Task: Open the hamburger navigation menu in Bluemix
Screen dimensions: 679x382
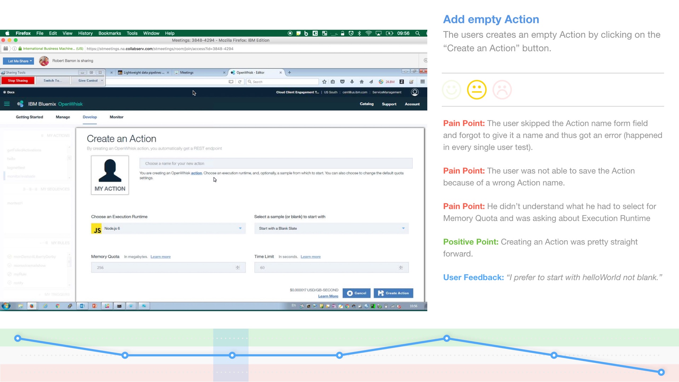Action: click(7, 104)
